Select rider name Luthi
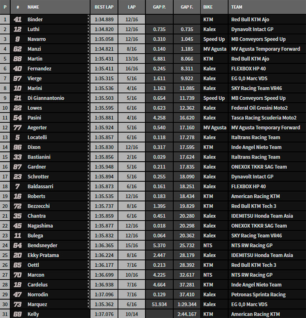This screenshot has height=318, width=306. pos(34,29)
